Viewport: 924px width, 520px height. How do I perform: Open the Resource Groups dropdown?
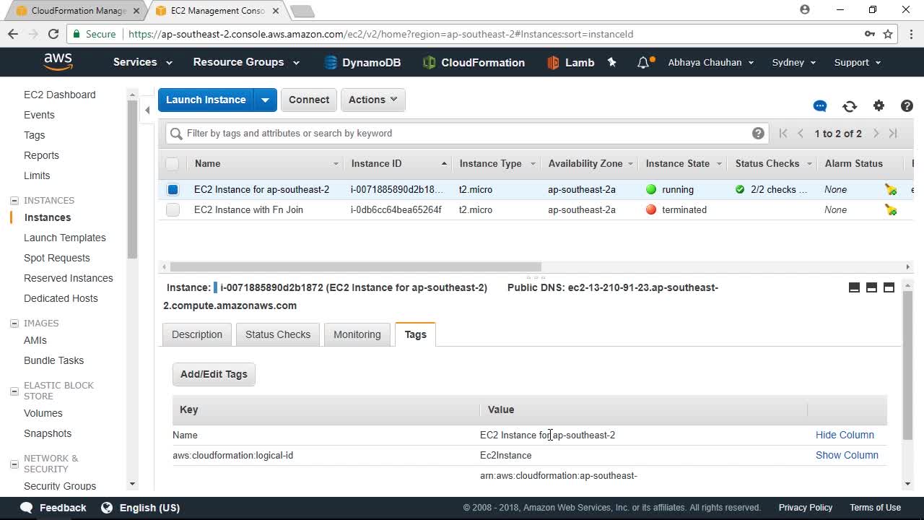[246, 62]
